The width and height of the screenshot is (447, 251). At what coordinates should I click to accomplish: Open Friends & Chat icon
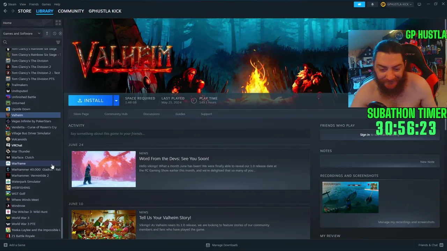[x=442, y=245]
